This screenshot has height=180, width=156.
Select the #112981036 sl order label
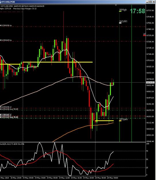coord(6,107)
